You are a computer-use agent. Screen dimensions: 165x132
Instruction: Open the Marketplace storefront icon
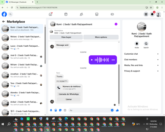97,14
